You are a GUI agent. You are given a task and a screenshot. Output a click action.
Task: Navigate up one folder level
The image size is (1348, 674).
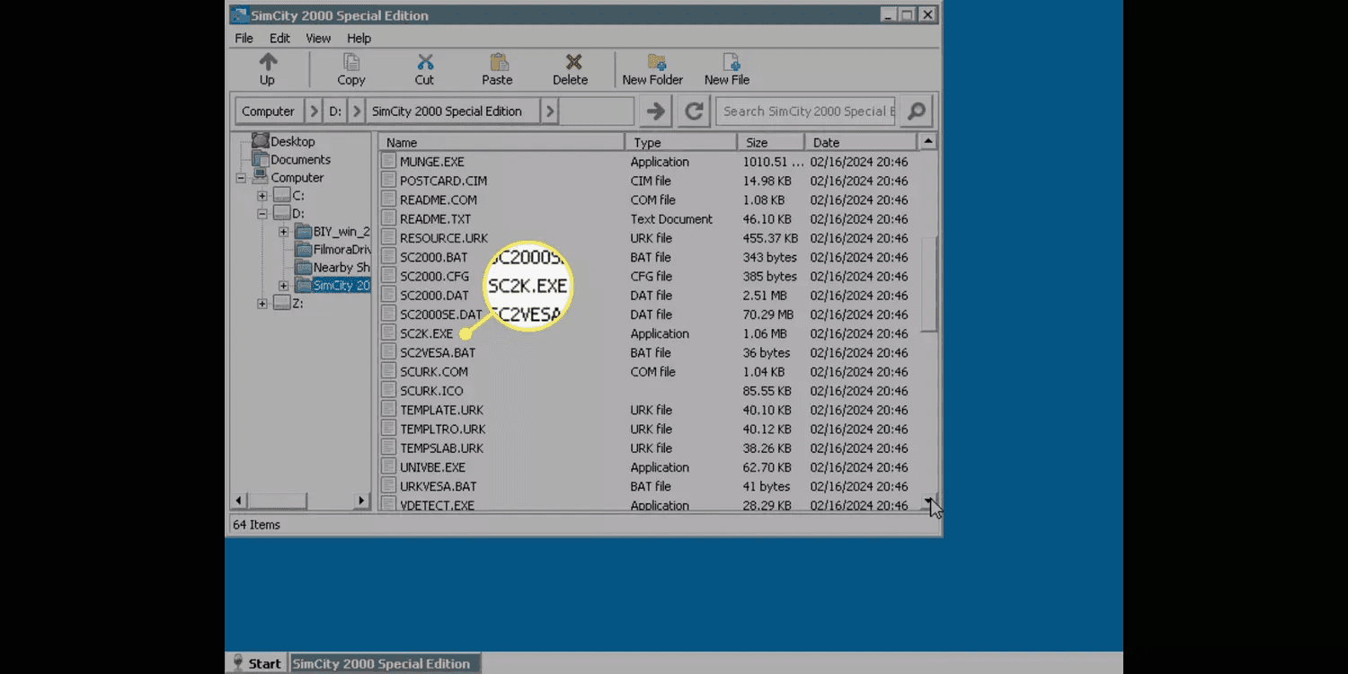coord(267,67)
